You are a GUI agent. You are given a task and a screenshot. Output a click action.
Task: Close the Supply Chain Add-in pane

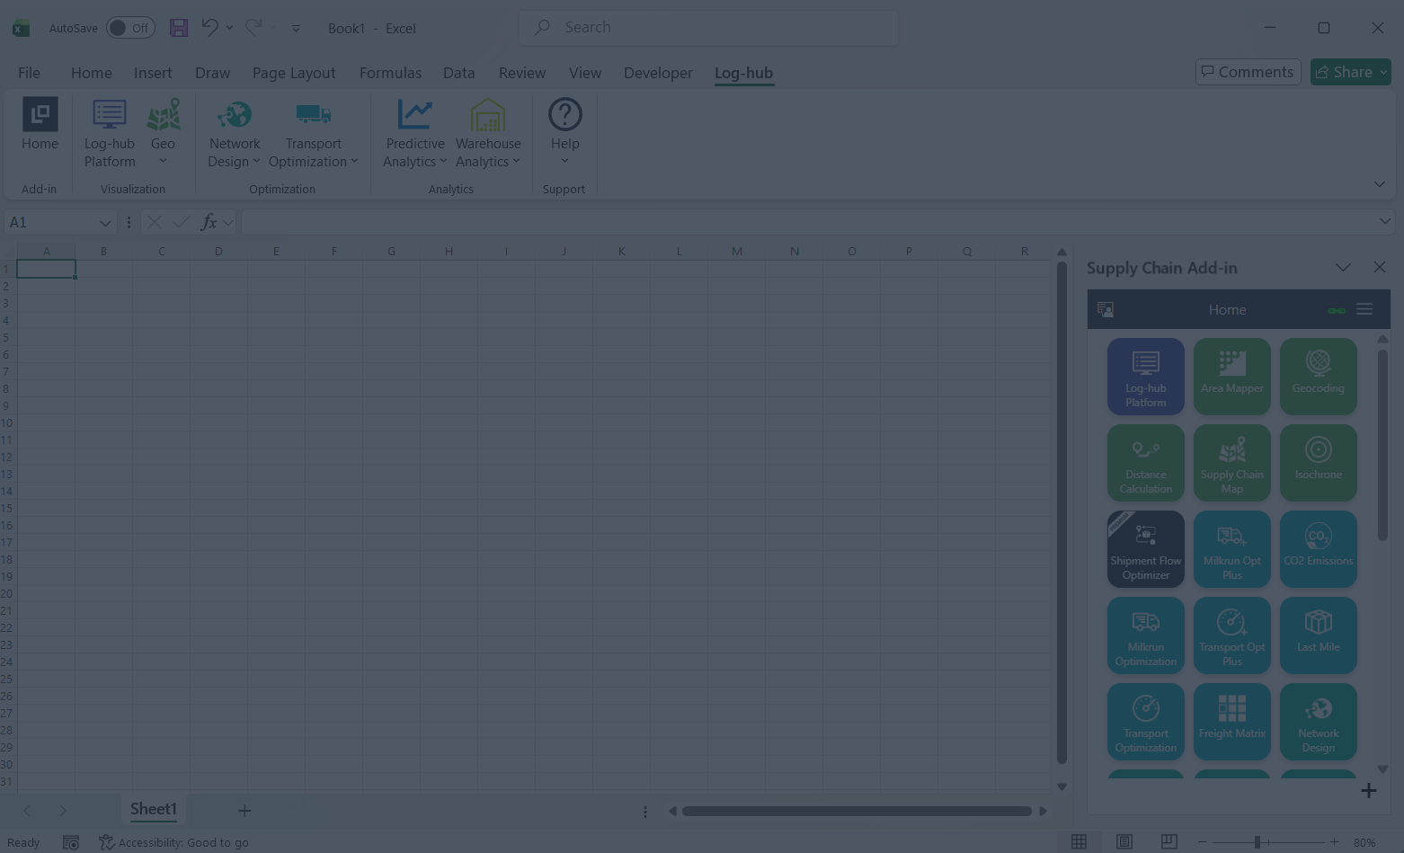(1380, 267)
